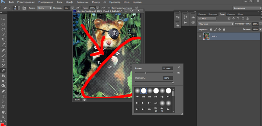This screenshot has width=262, height=126.
Task: Enable the Erase to History checkbox
Action: pos(109,8)
